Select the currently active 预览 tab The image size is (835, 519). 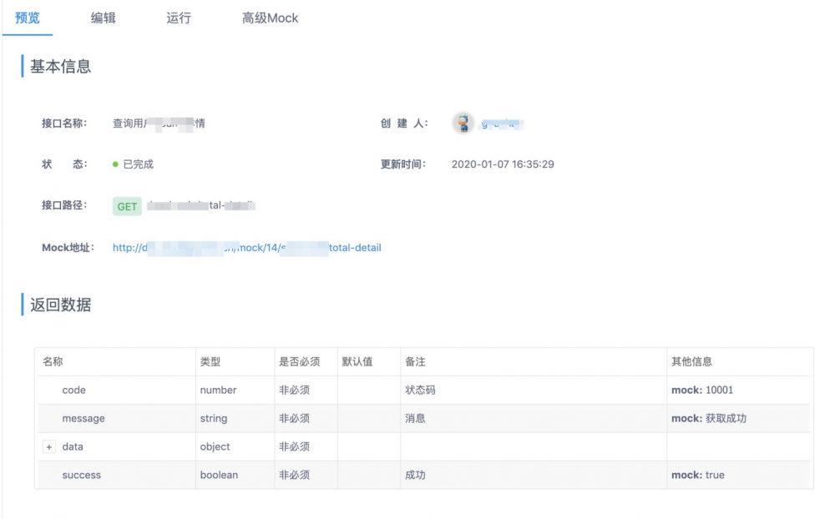click(x=28, y=17)
